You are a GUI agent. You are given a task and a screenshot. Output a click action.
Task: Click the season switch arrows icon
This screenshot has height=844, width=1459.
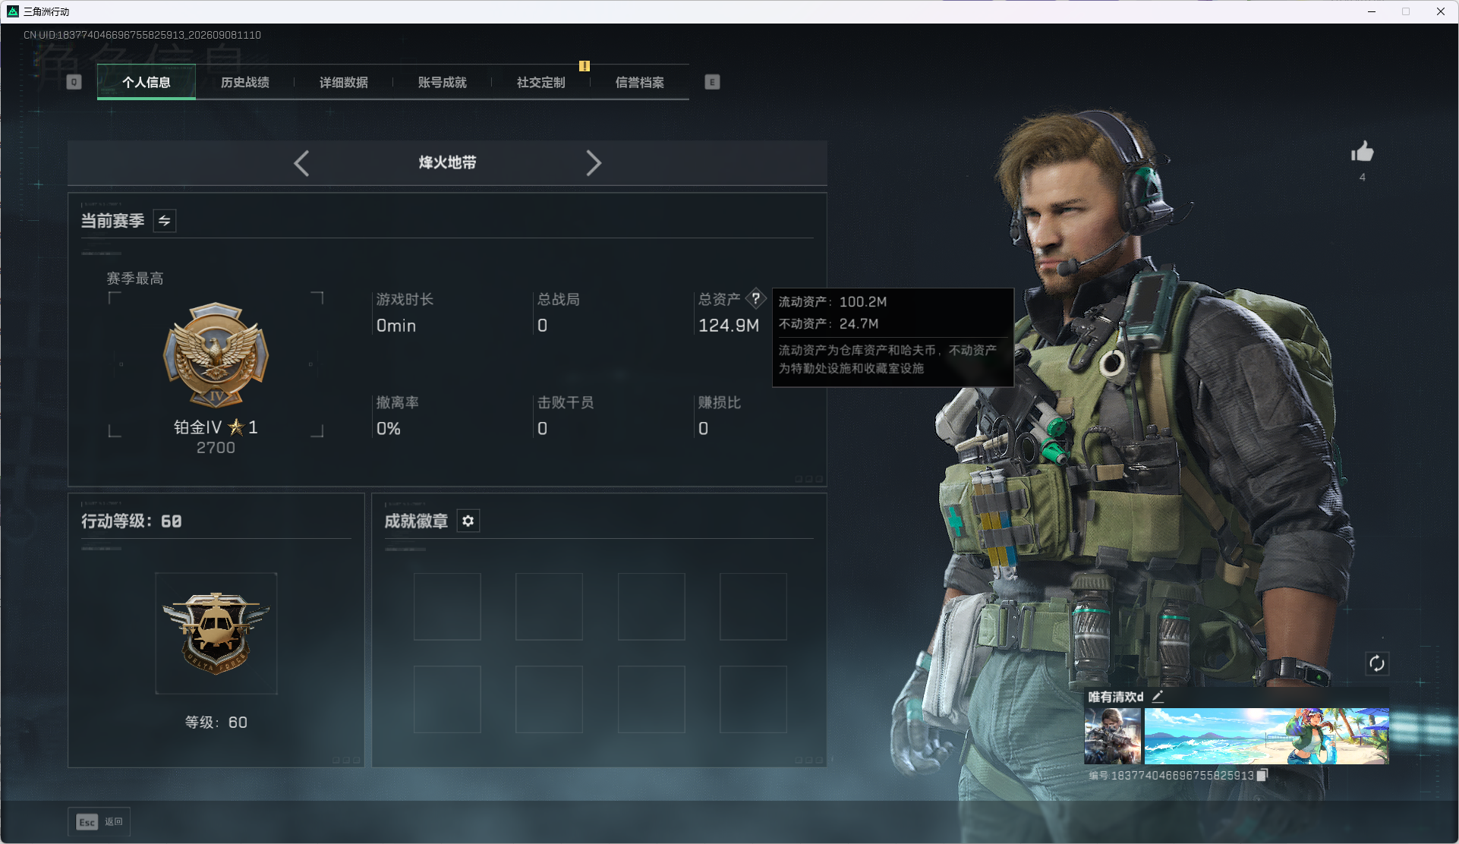click(x=165, y=221)
